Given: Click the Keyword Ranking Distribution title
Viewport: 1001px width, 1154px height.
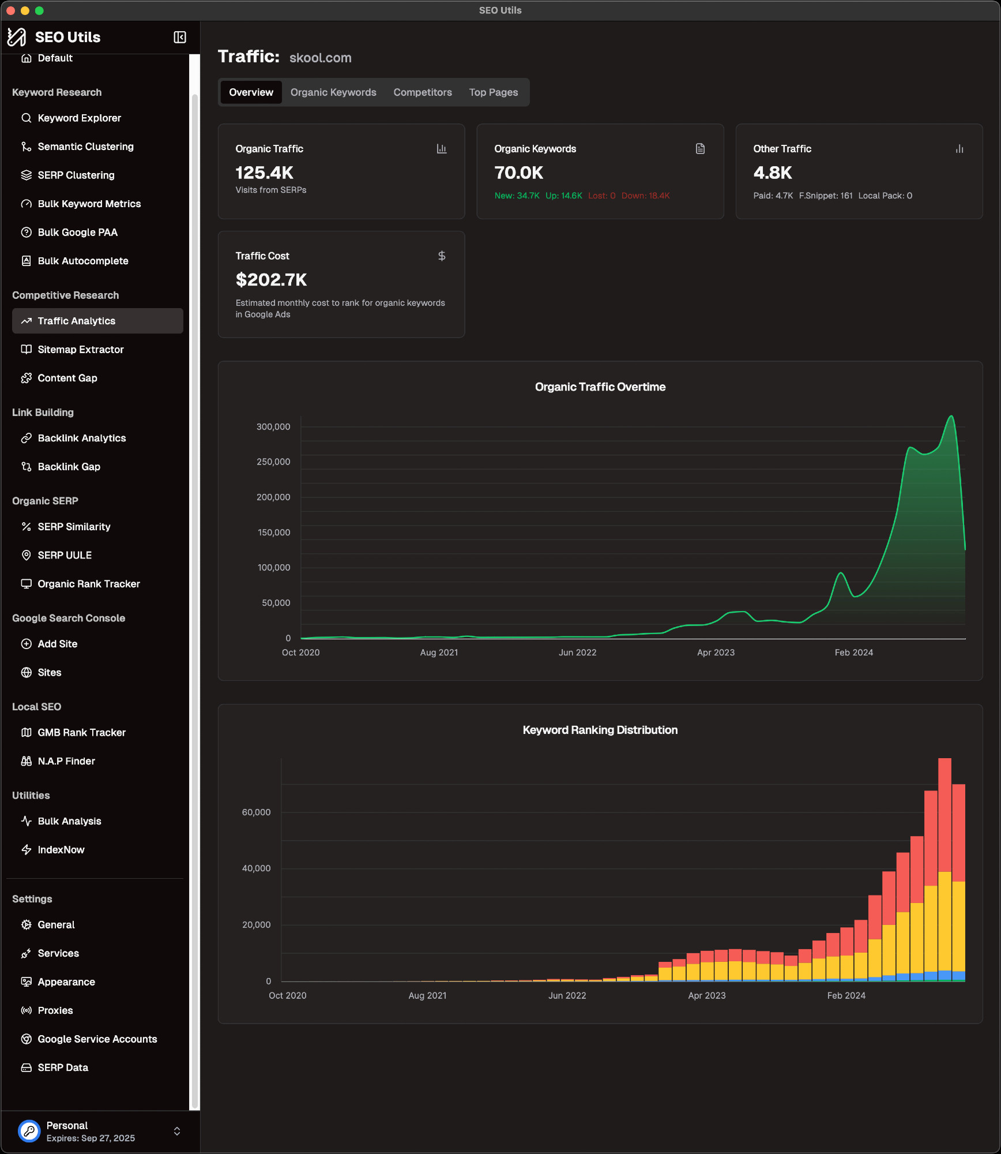Looking at the screenshot, I should pyautogui.click(x=600, y=730).
